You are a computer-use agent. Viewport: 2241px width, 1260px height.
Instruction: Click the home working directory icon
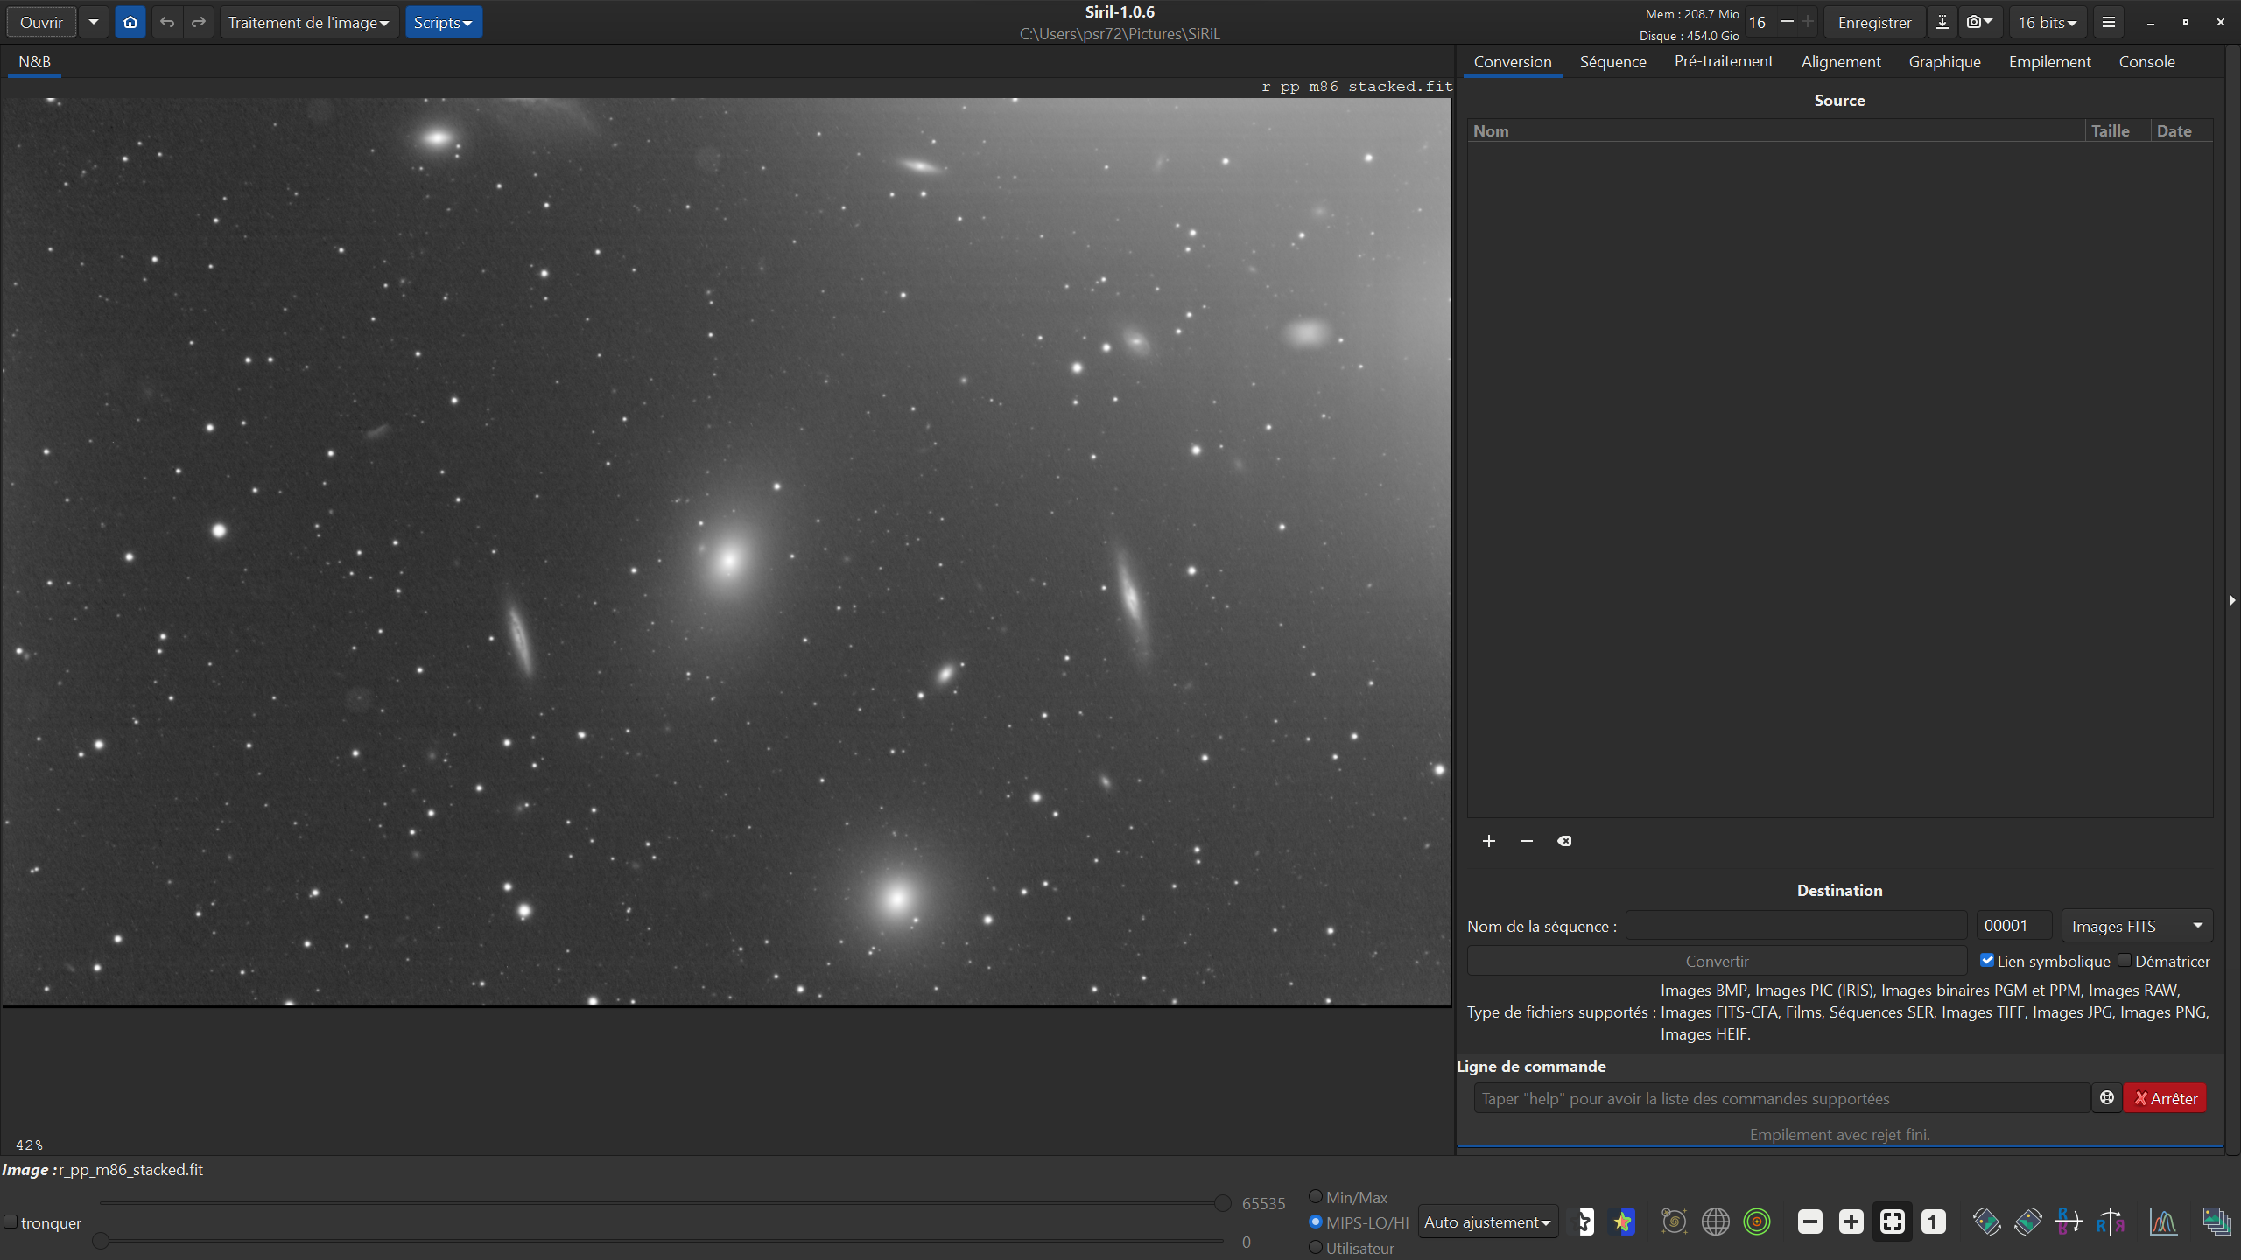(x=130, y=22)
